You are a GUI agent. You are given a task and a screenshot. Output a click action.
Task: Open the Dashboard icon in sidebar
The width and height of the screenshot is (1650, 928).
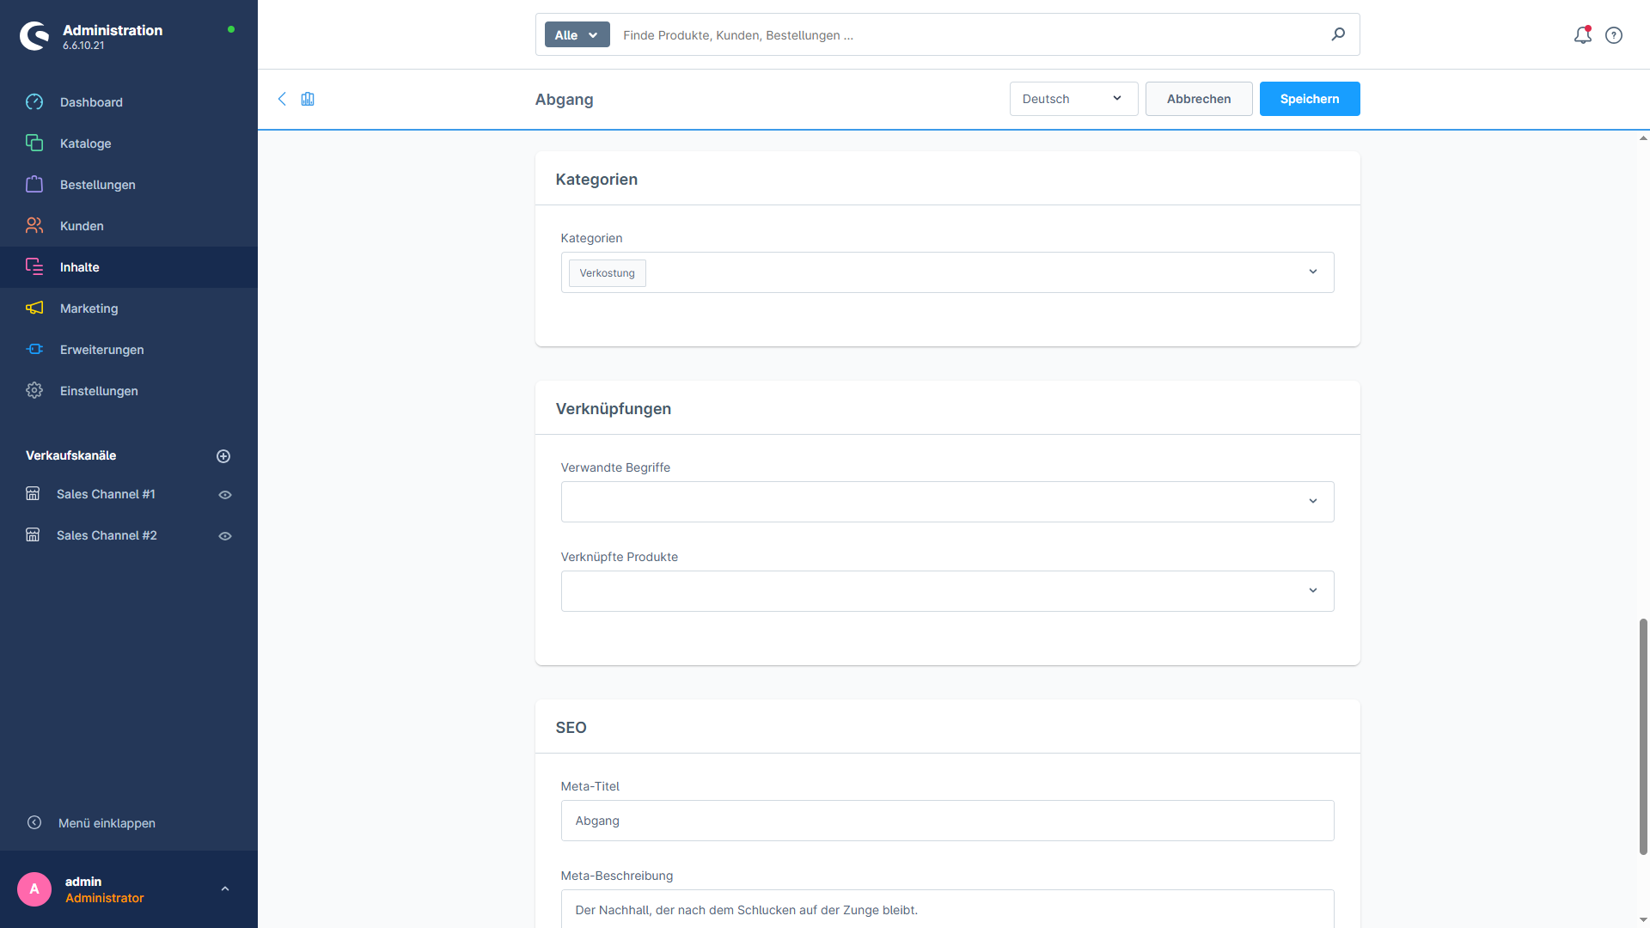coord(34,102)
